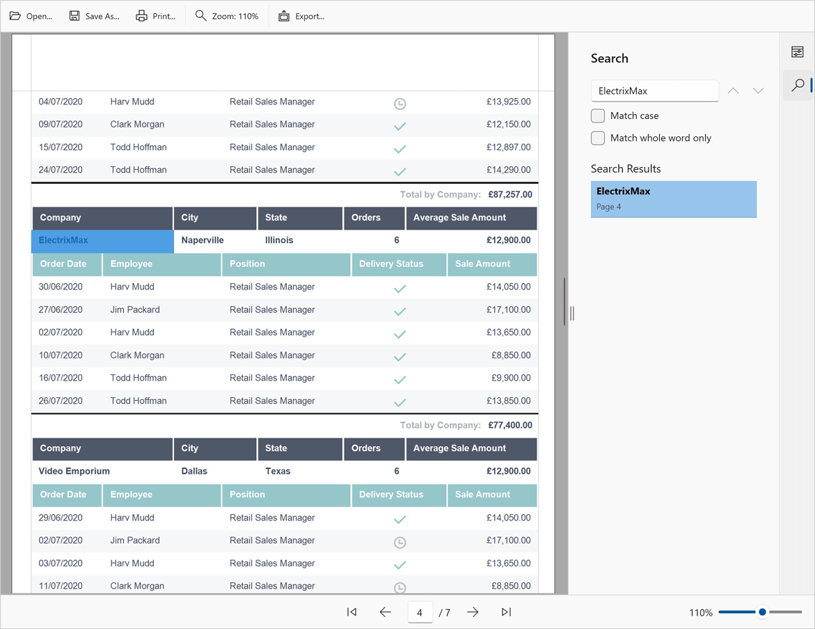Open a report file via Open icon
The height and width of the screenshot is (629, 815).
coord(15,15)
